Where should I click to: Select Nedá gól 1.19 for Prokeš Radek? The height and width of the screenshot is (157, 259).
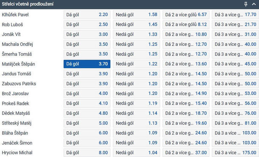136,103
